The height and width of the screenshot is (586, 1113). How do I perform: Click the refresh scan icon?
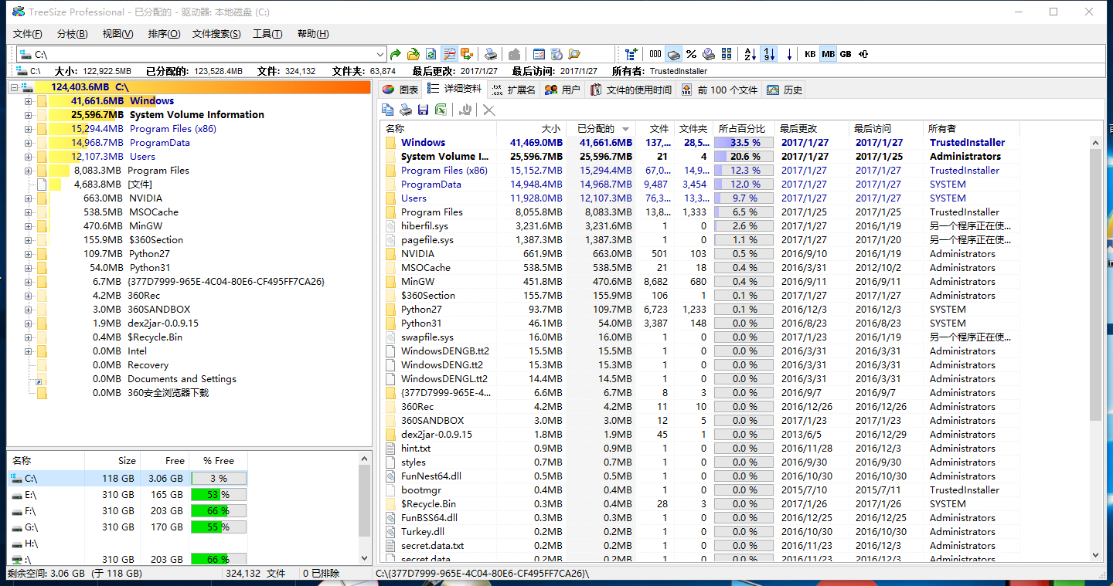coord(431,54)
